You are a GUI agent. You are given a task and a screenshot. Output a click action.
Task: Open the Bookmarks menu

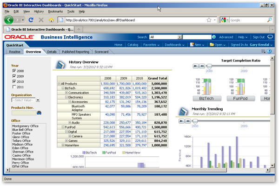click(55, 11)
